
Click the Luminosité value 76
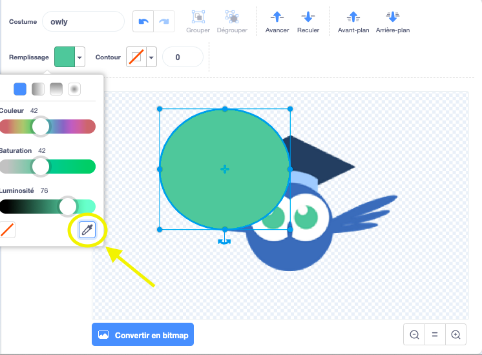click(45, 190)
